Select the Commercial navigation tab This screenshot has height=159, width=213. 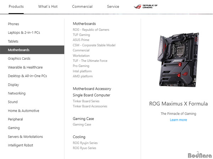[x=82, y=6]
